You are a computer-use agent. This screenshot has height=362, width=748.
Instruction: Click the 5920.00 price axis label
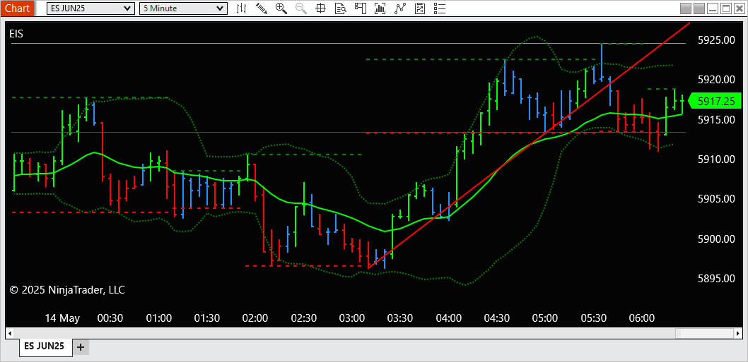click(x=716, y=80)
